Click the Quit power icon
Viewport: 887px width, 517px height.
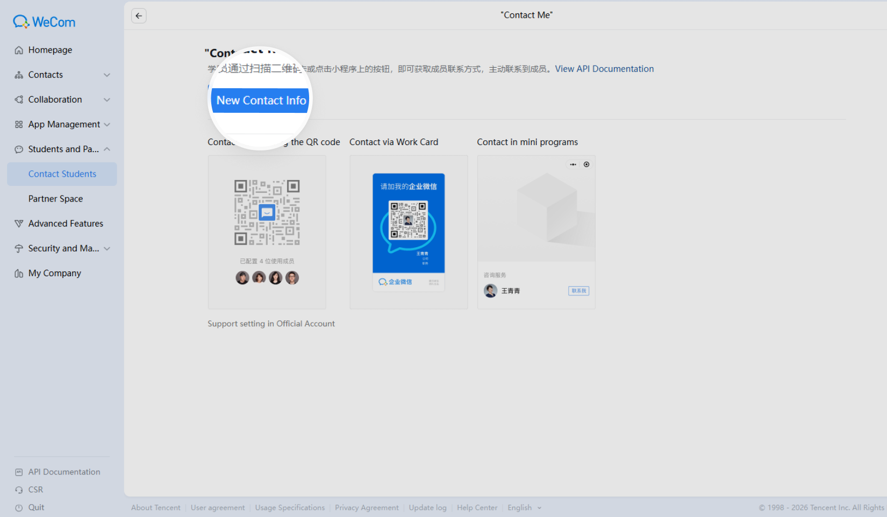[x=19, y=507]
